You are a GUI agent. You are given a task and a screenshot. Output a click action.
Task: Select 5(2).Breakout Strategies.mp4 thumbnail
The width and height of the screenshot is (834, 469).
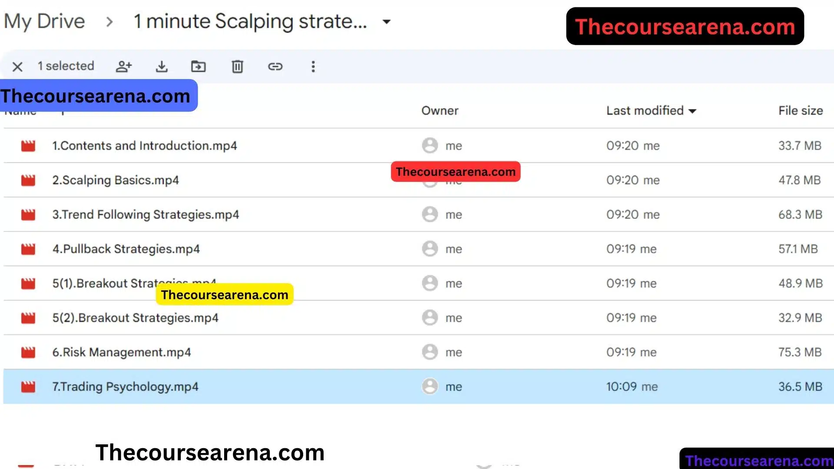tap(28, 318)
